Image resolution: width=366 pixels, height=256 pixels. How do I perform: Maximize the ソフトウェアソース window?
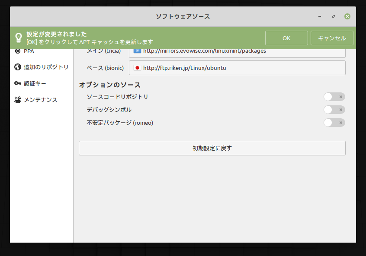(334, 16)
